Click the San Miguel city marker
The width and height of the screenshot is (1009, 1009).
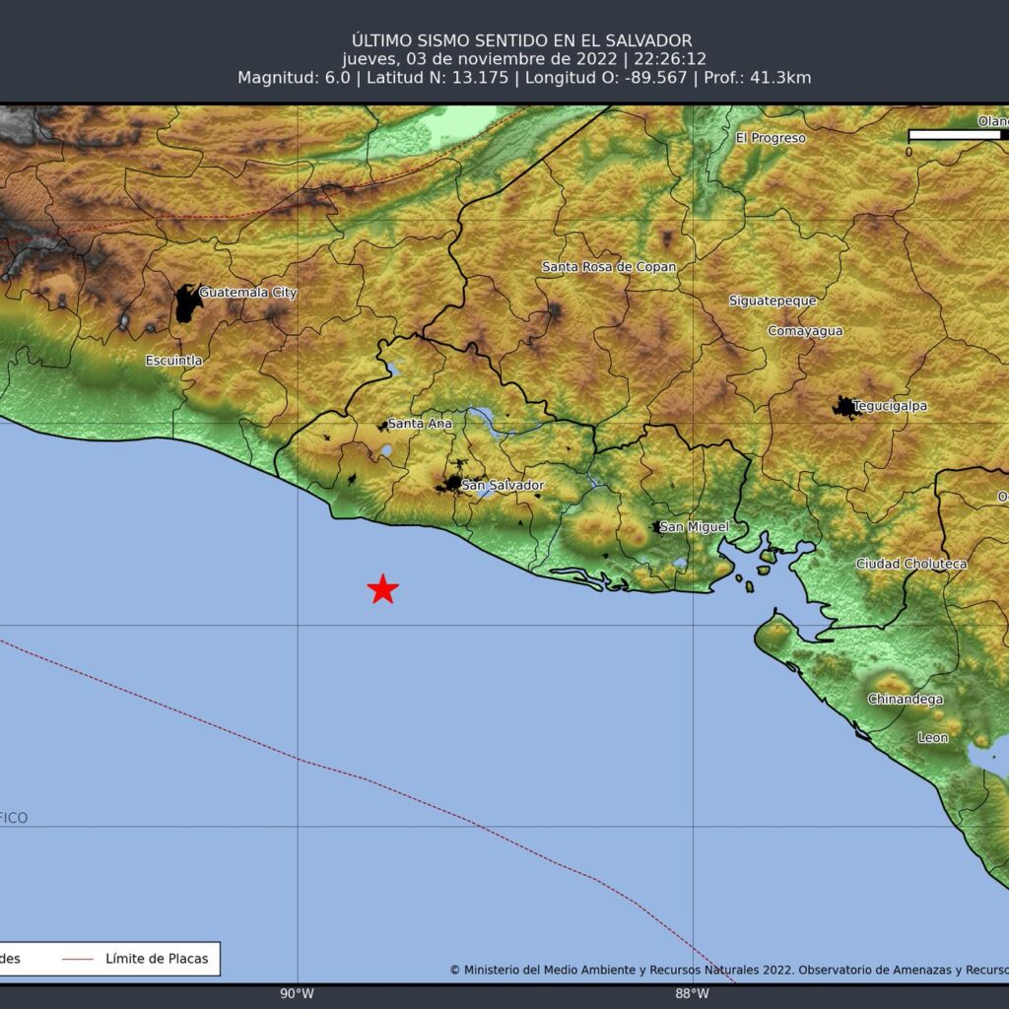click(655, 527)
